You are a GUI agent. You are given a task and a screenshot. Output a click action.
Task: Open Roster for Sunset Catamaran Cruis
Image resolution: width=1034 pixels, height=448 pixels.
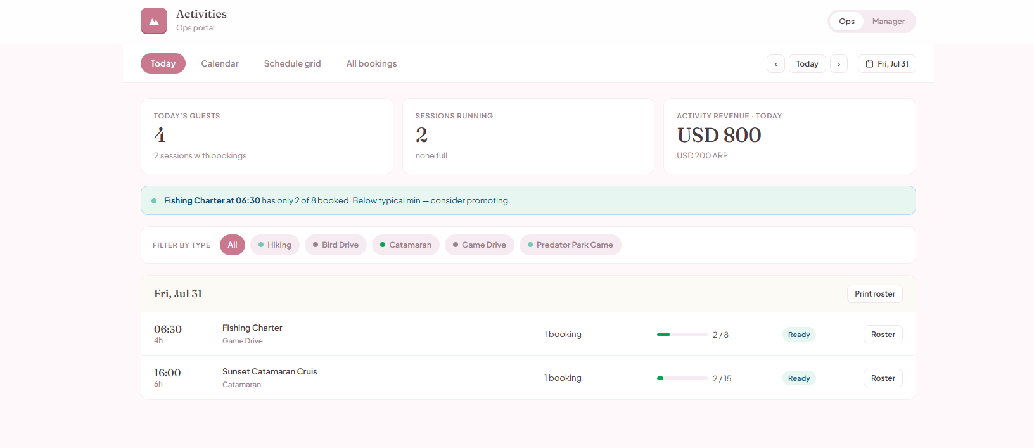click(x=883, y=378)
